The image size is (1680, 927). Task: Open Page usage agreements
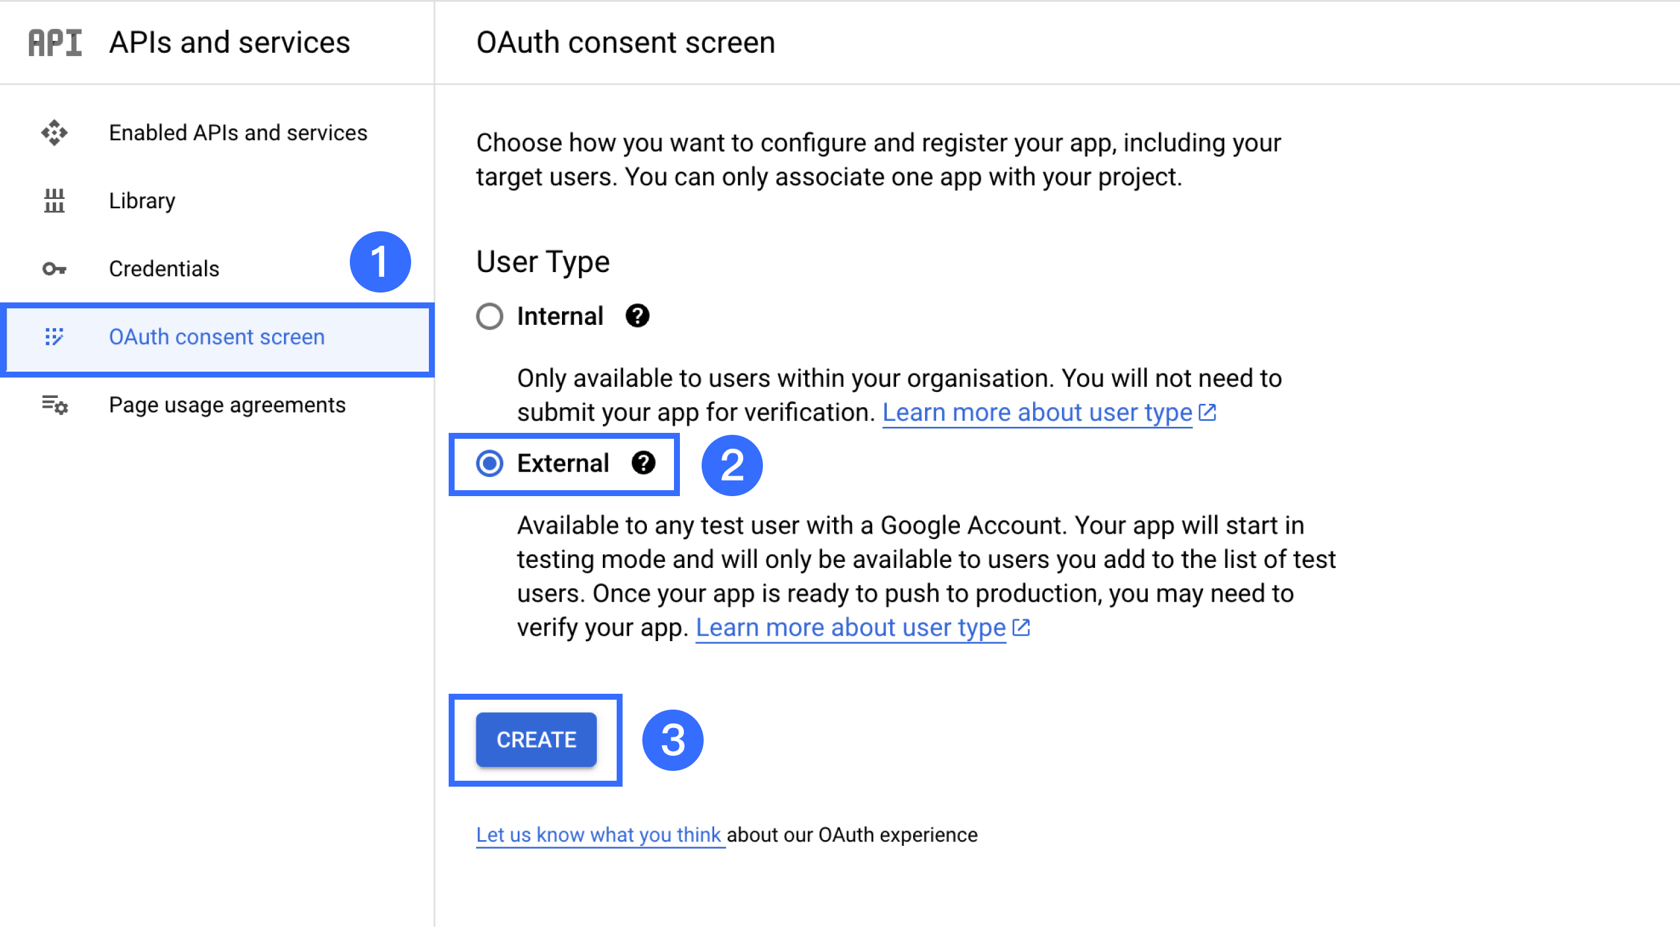click(x=227, y=405)
